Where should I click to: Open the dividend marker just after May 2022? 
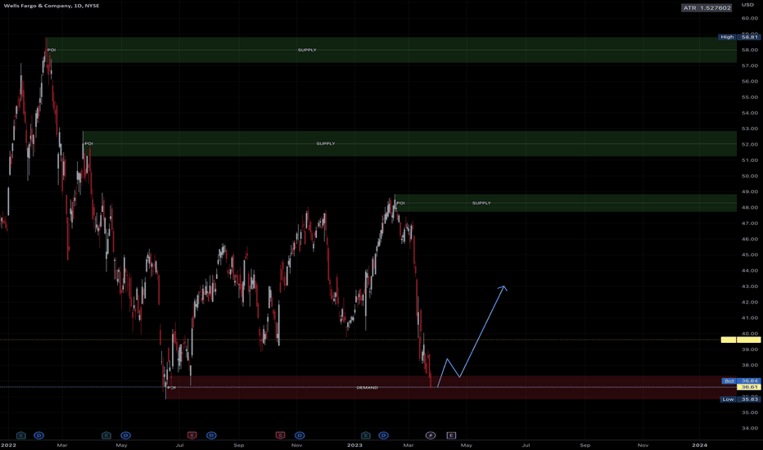coord(125,435)
